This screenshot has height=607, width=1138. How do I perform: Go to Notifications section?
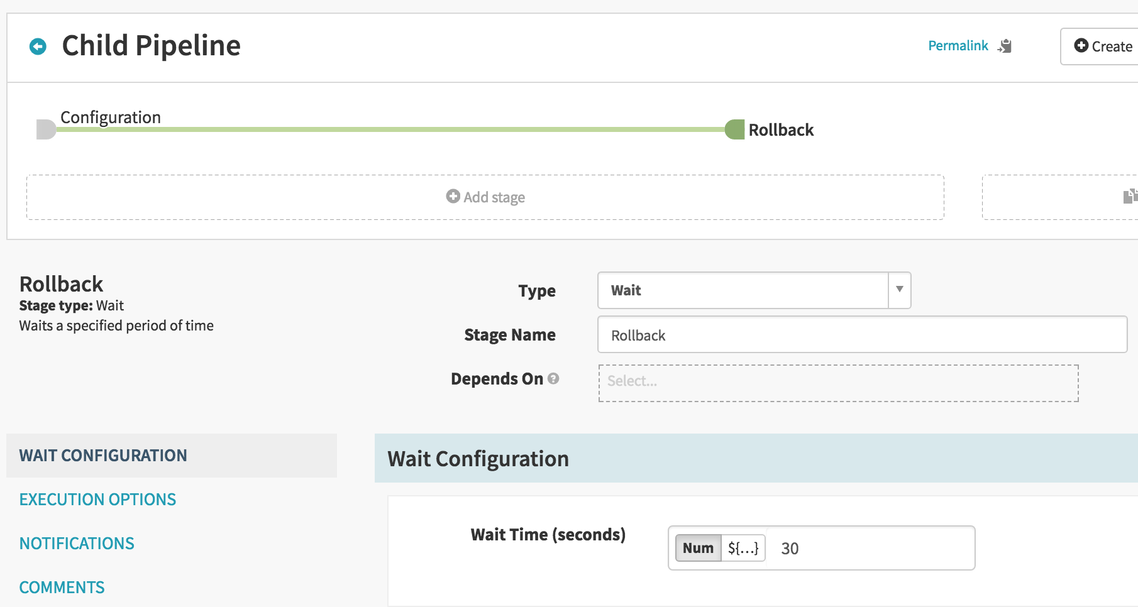click(x=77, y=544)
